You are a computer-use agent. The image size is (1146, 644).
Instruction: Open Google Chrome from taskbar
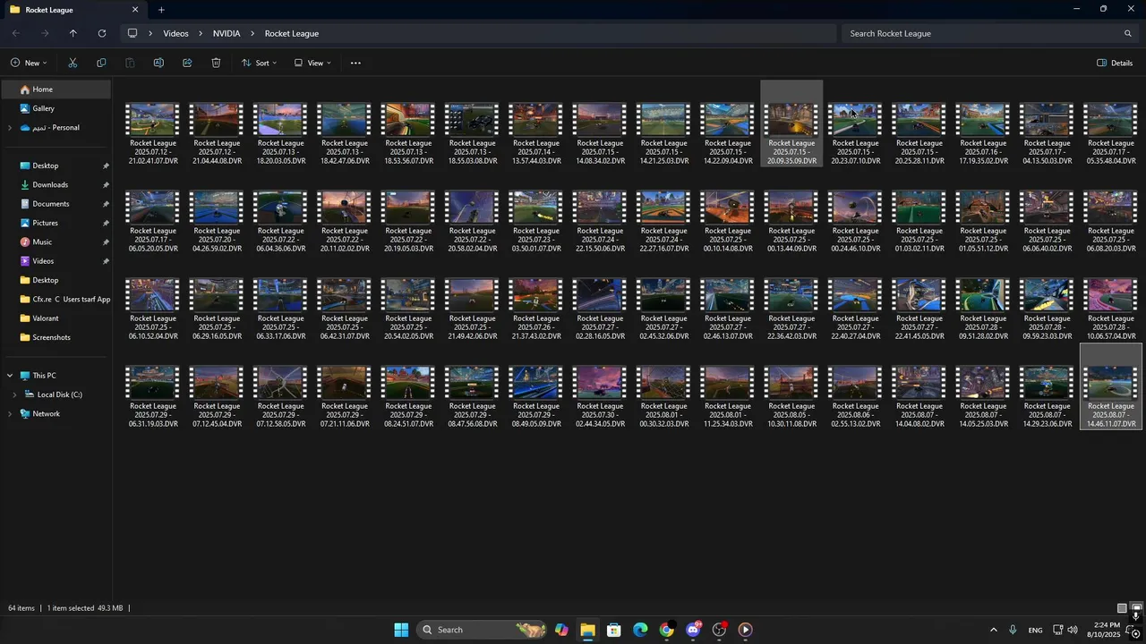(666, 630)
